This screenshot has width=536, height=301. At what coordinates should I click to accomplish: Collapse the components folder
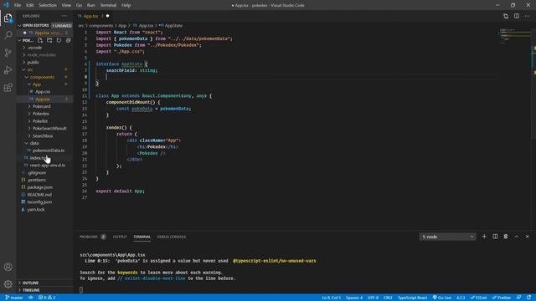45,77
